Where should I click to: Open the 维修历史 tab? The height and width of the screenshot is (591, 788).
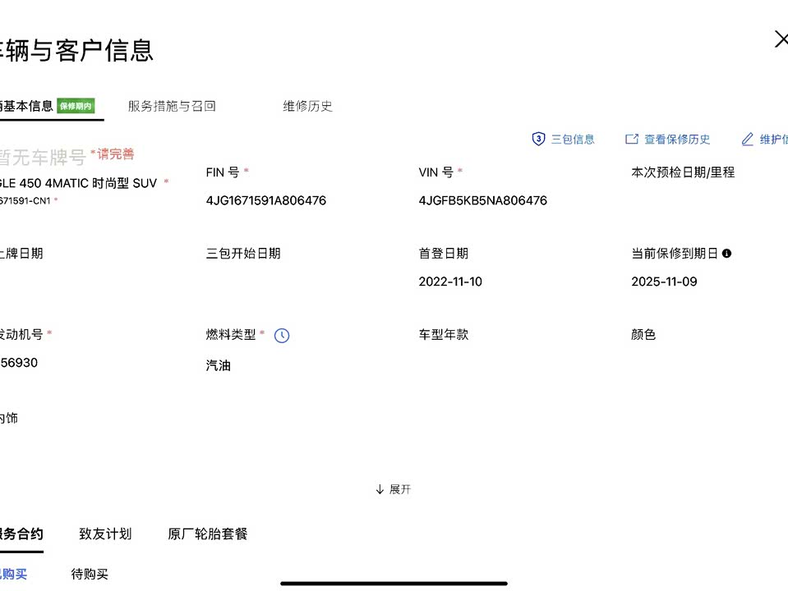point(308,106)
